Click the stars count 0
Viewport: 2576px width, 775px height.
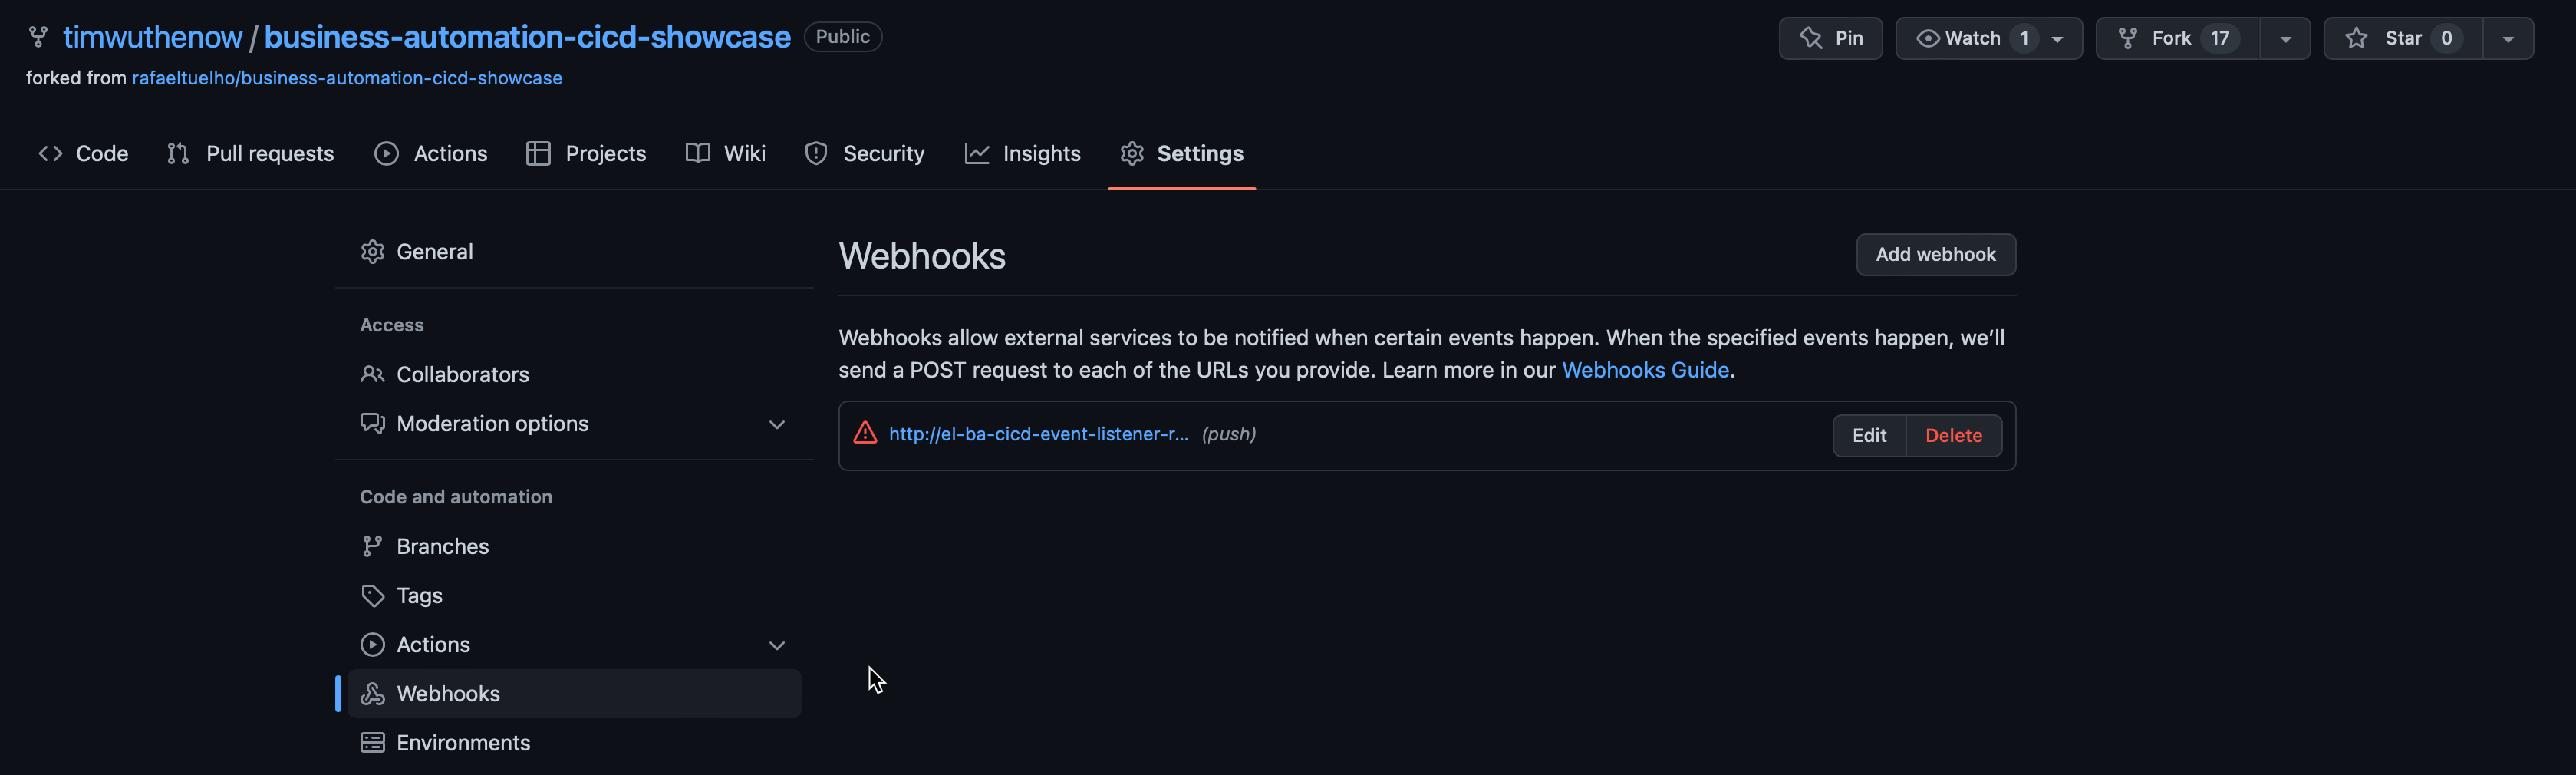[x=2446, y=38]
